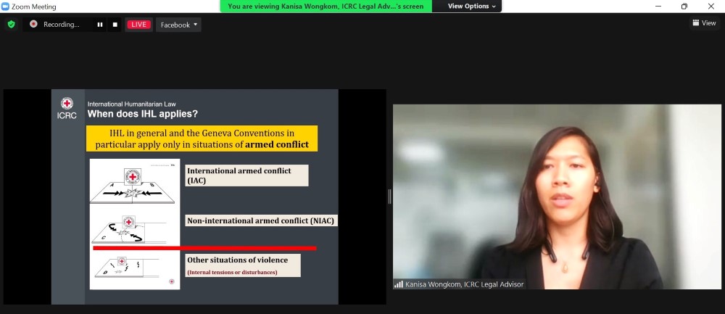Click the green screen-sharing notification banner

pos(326,6)
